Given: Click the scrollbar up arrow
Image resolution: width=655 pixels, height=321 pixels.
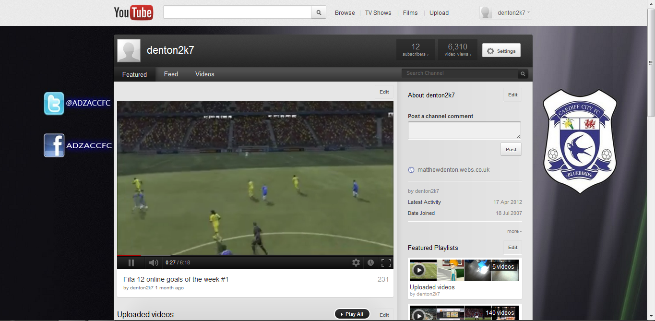Looking at the screenshot, I should [x=651, y=4].
